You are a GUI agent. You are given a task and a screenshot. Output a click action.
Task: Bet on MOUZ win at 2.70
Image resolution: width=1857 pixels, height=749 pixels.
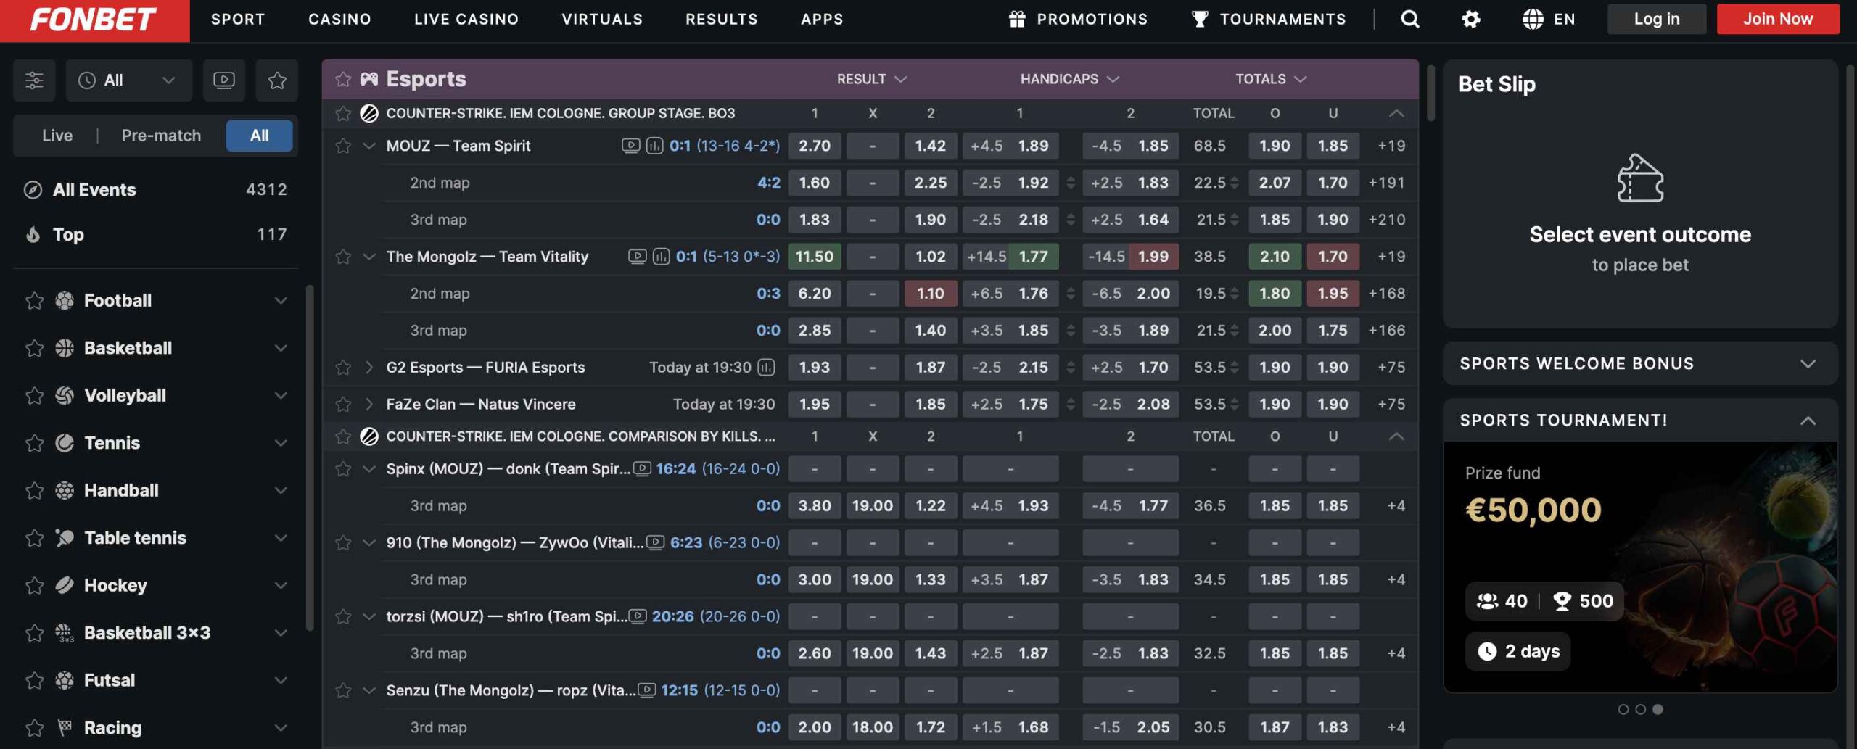(814, 146)
